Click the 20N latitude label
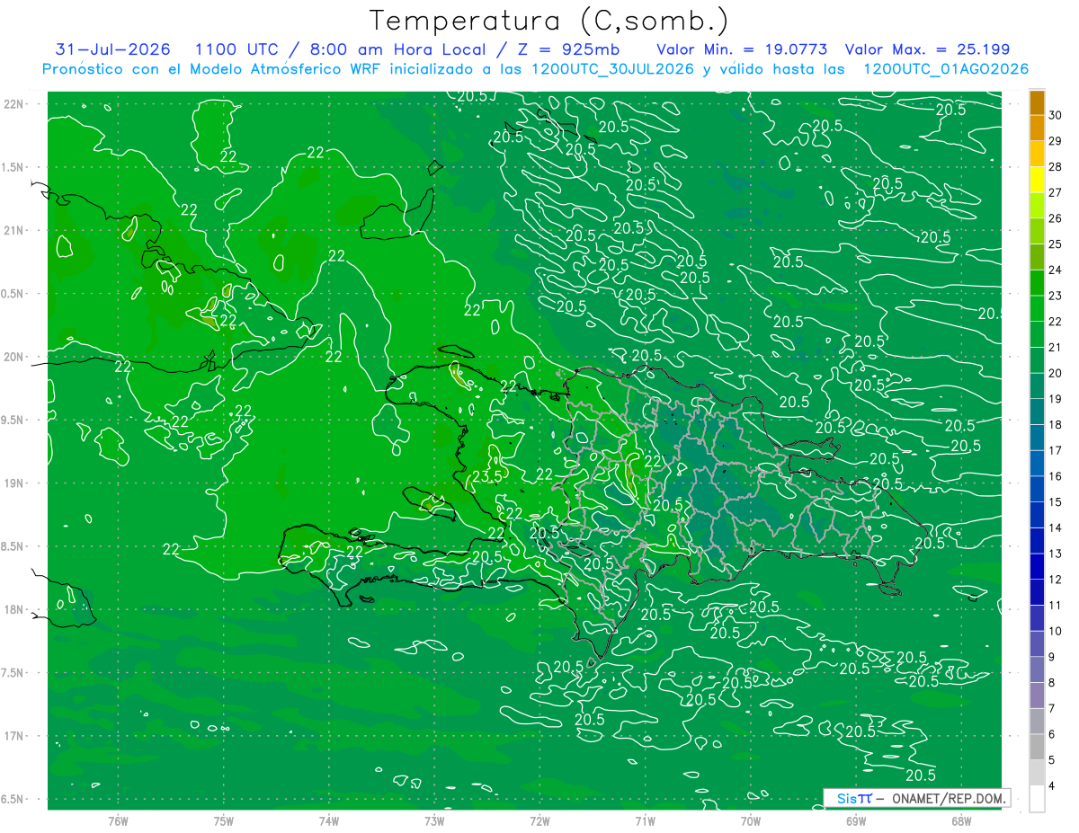 click(14, 357)
